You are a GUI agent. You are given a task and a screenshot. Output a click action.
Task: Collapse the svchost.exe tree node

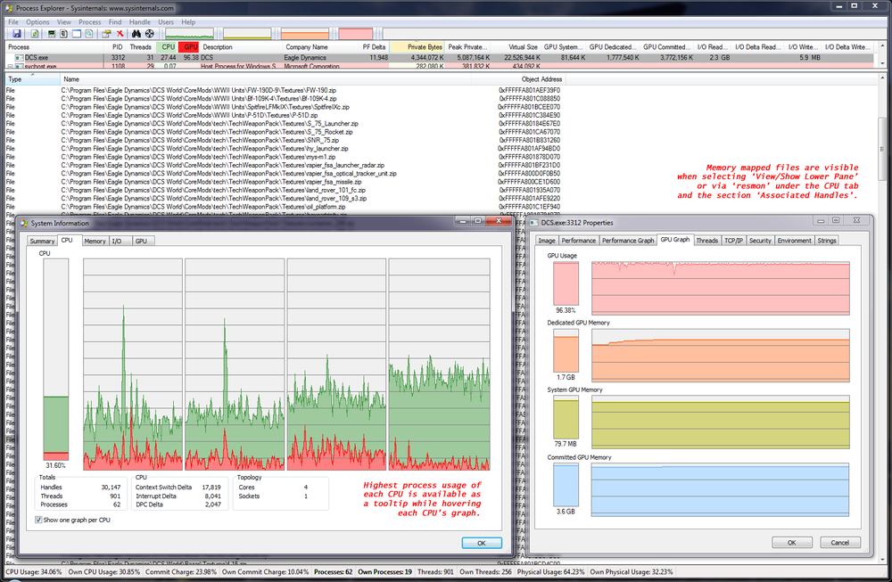click(x=10, y=66)
